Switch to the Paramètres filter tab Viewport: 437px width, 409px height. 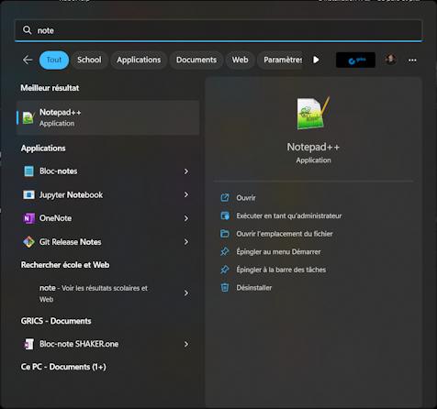pyautogui.click(x=280, y=60)
